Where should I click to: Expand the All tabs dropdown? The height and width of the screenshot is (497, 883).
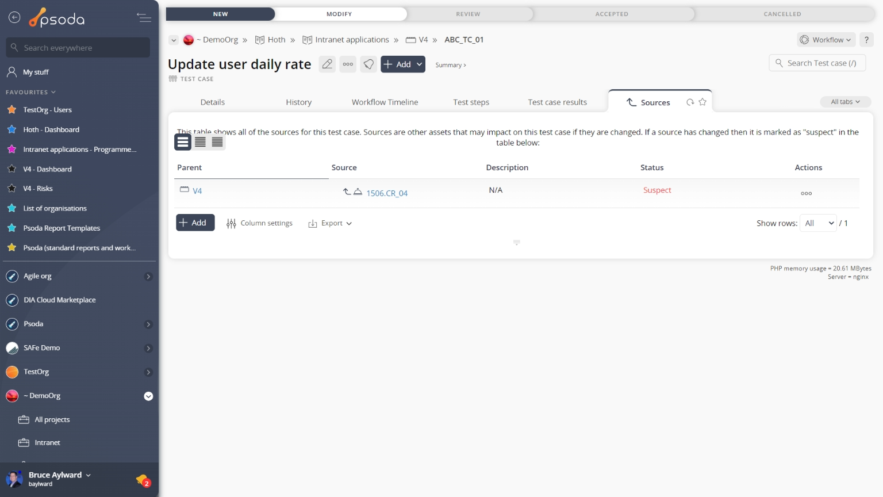click(845, 102)
